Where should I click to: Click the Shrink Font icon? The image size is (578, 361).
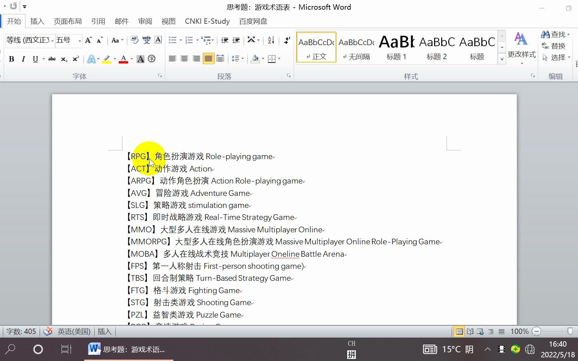pyautogui.click(x=100, y=40)
